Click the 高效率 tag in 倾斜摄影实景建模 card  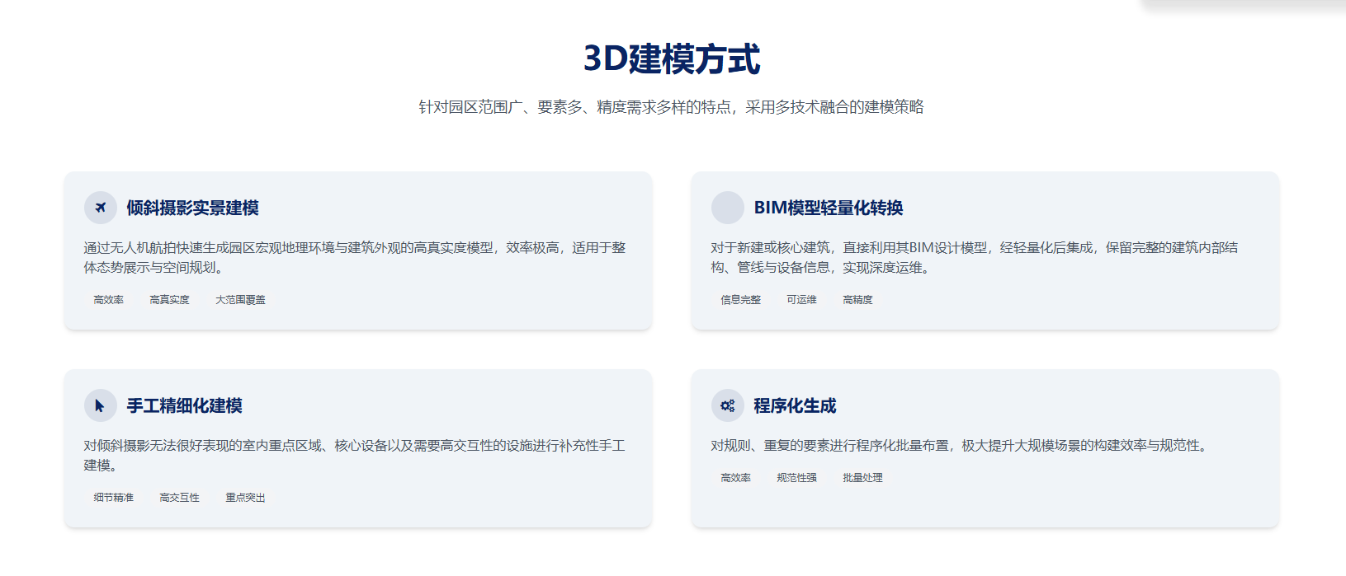109,300
